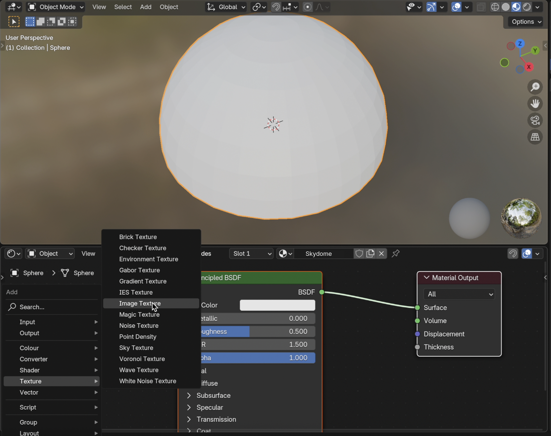Toggle snapping magnet in the 3D header
Screen dimensions: 551x436
click(275, 7)
